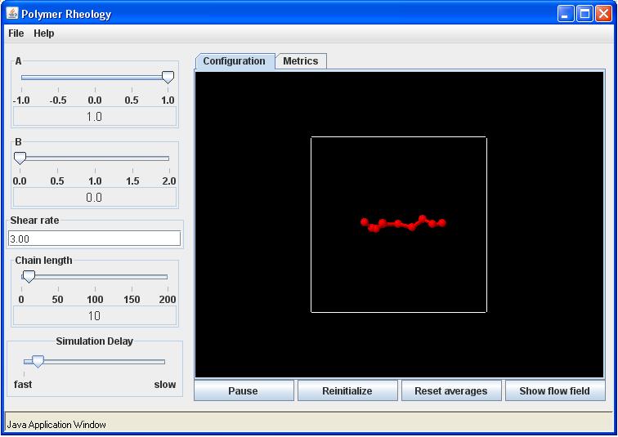
Task: Click the Simulation Delay slider thumb
Action: pos(38,361)
